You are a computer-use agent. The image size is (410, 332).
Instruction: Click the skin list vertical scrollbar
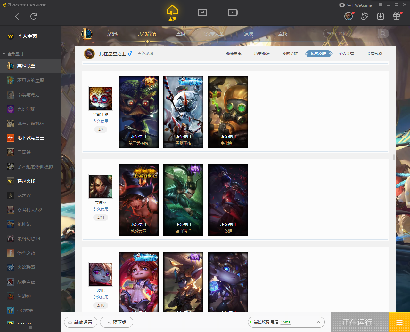[x=394, y=157]
